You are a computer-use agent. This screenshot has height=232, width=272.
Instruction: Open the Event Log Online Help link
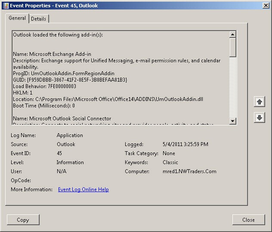[83, 189]
